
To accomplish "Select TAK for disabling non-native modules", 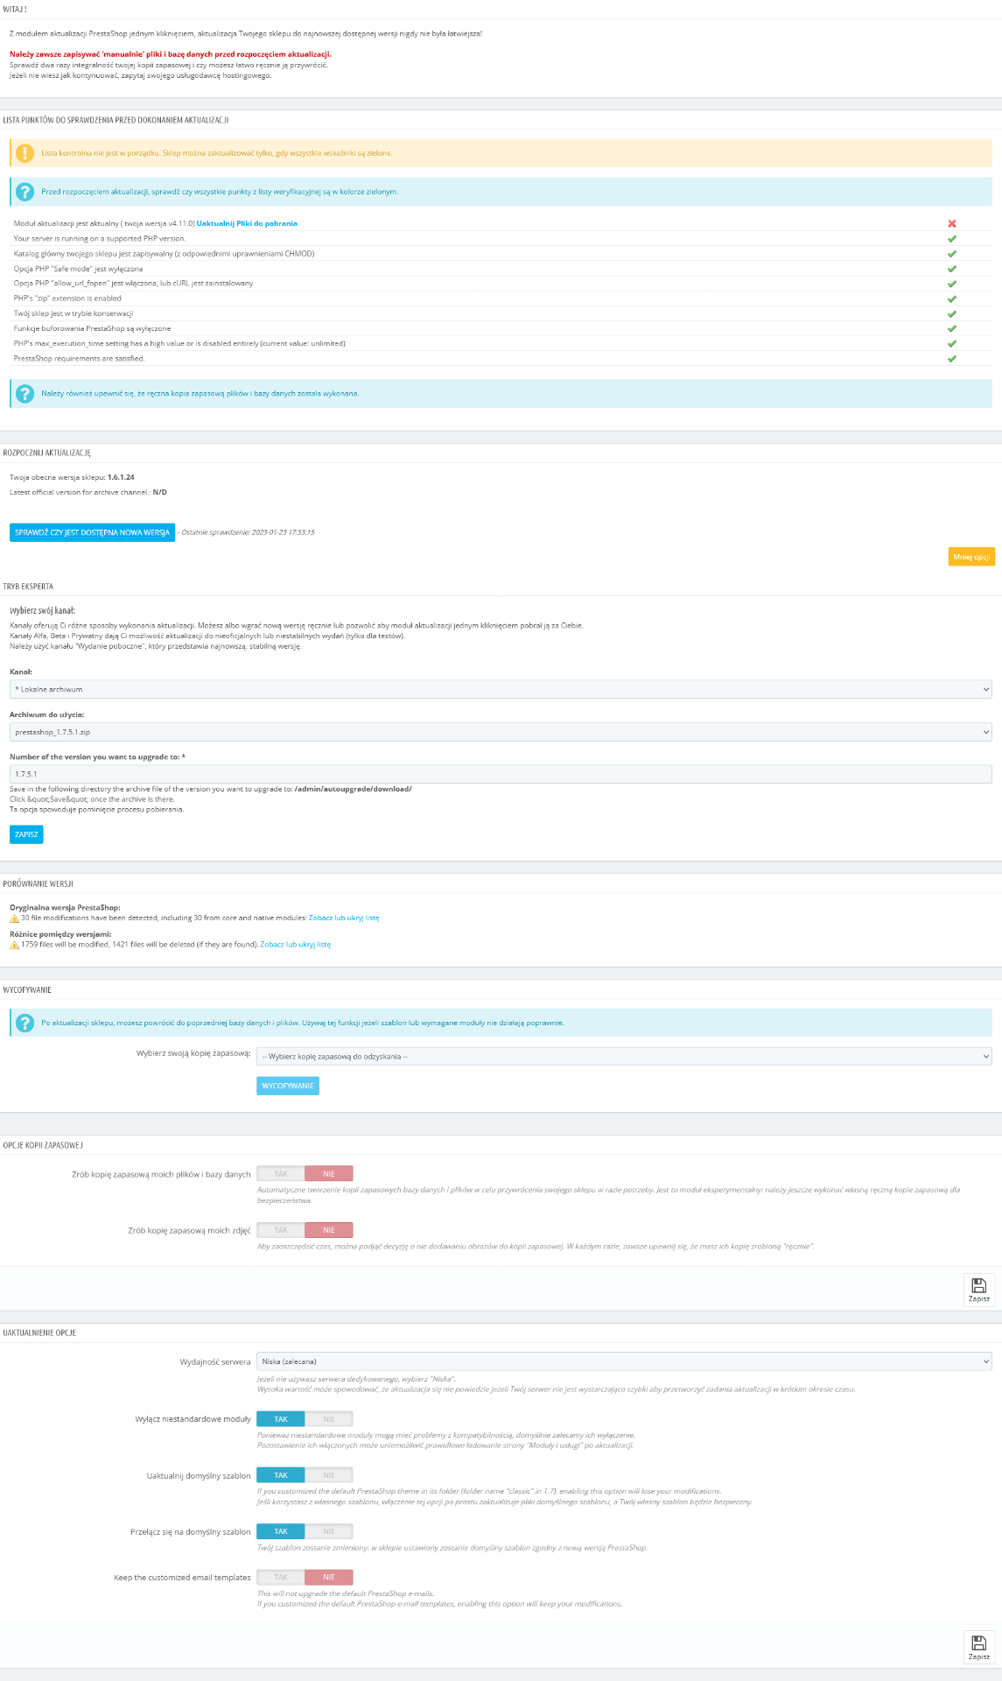I will click(281, 1419).
